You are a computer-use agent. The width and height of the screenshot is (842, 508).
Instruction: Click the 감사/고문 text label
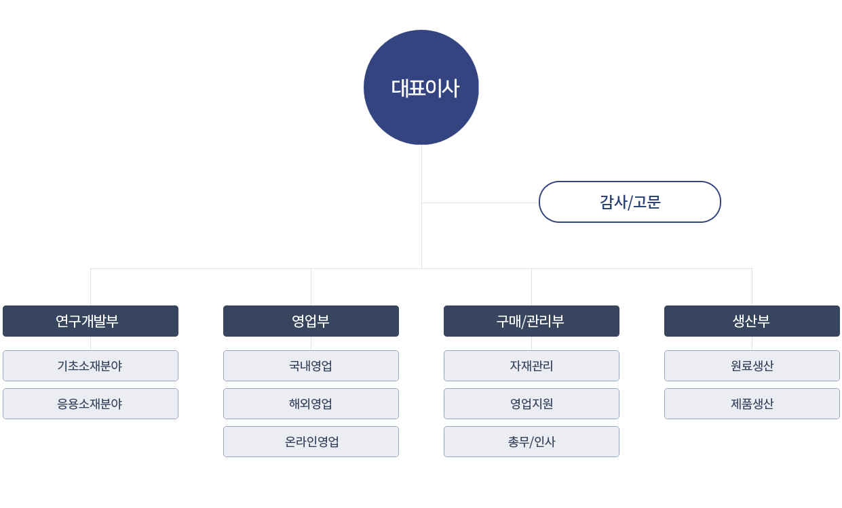click(x=630, y=202)
